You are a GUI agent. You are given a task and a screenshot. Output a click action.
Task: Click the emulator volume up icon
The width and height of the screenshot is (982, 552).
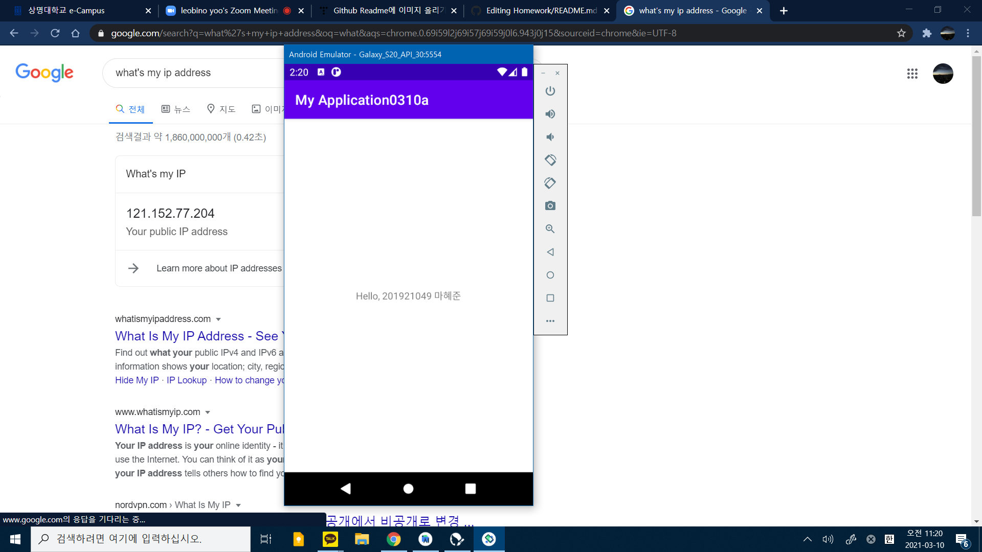click(x=550, y=114)
